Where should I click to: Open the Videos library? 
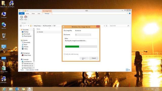26,49
